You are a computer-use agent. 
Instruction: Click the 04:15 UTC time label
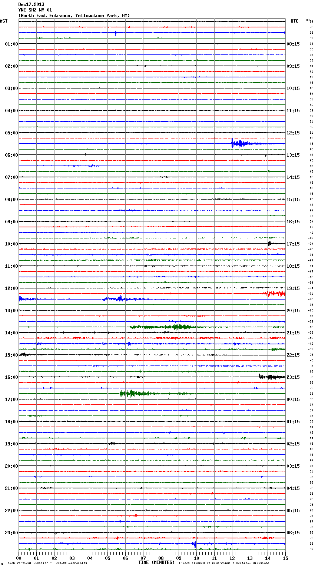click(x=293, y=488)
